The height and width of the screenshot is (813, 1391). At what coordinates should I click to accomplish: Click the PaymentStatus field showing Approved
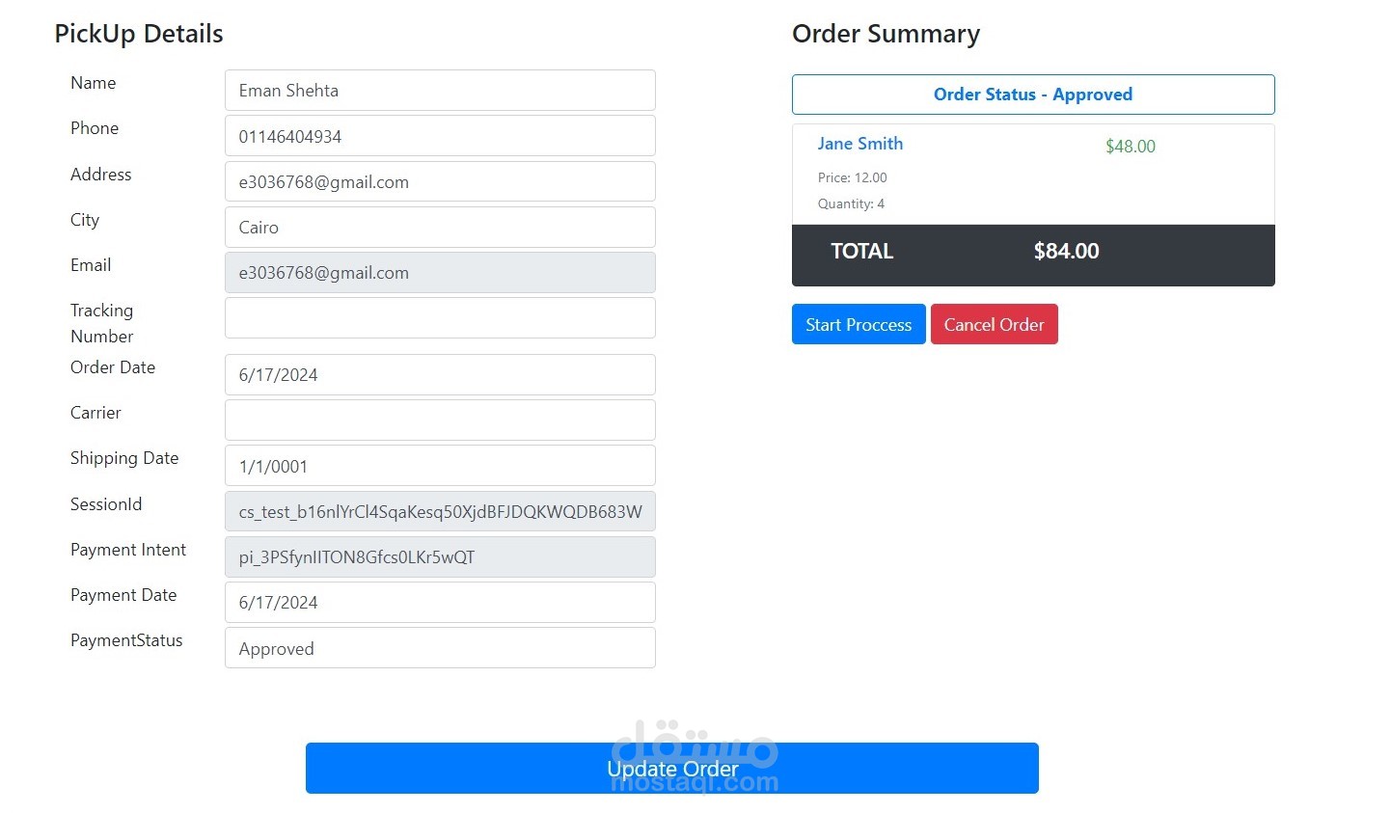(440, 648)
